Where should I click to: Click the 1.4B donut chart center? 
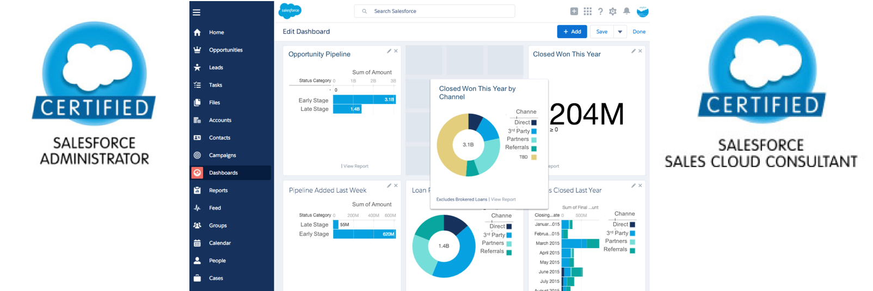(x=444, y=246)
